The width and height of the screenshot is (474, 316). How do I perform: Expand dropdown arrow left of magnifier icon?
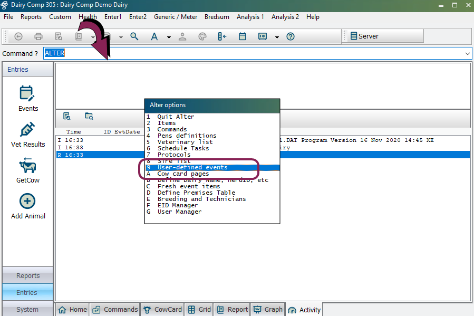(121, 37)
